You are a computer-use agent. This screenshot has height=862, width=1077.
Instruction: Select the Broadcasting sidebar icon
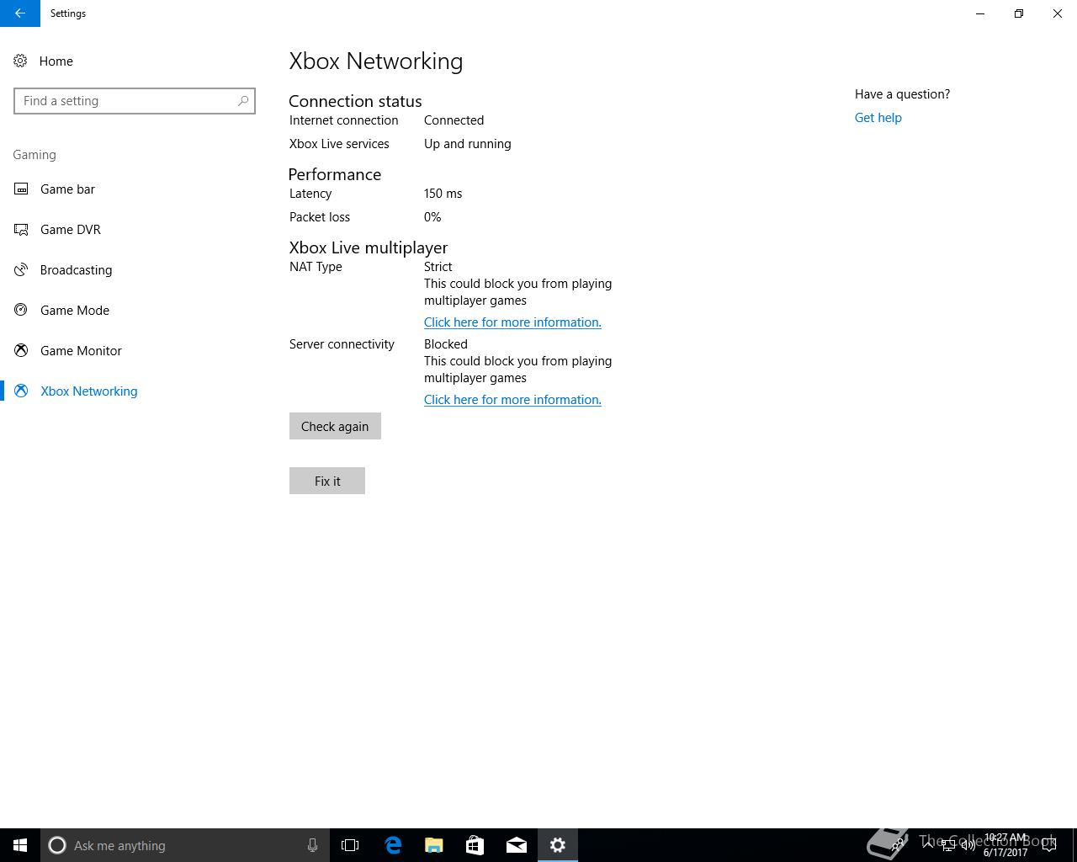[x=21, y=269]
